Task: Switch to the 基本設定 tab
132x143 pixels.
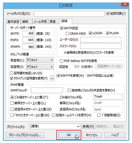Action: pos(13,22)
